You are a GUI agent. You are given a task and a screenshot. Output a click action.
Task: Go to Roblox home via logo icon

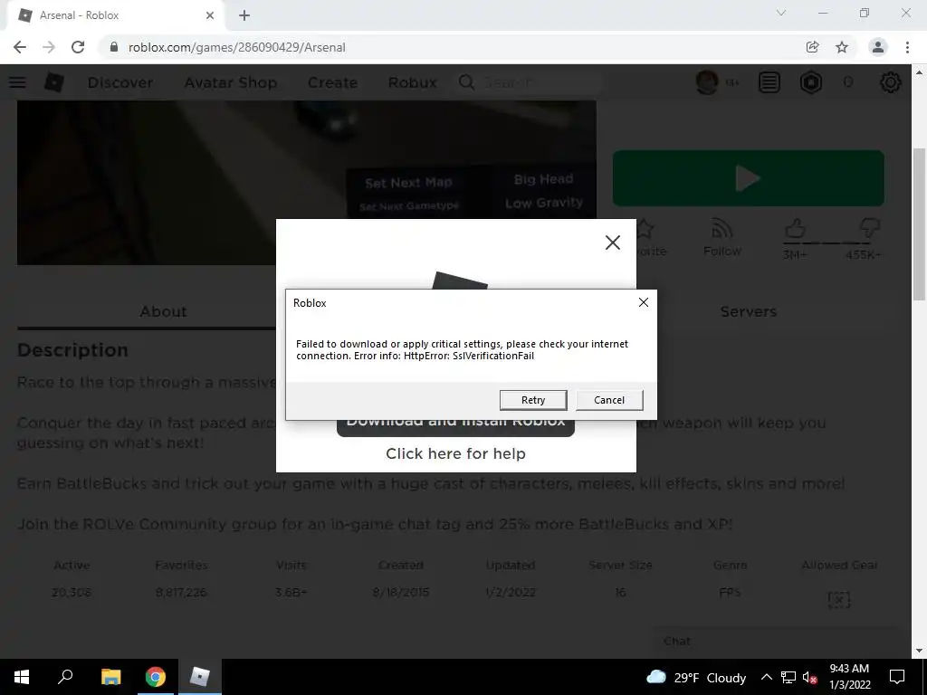[x=54, y=82]
